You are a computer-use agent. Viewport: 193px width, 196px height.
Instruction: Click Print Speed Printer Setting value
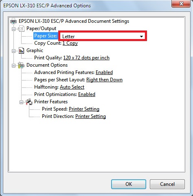84,109
